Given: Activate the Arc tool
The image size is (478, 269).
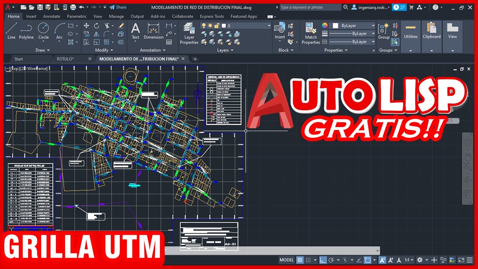Looking at the screenshot, I should tap(59, 31).
